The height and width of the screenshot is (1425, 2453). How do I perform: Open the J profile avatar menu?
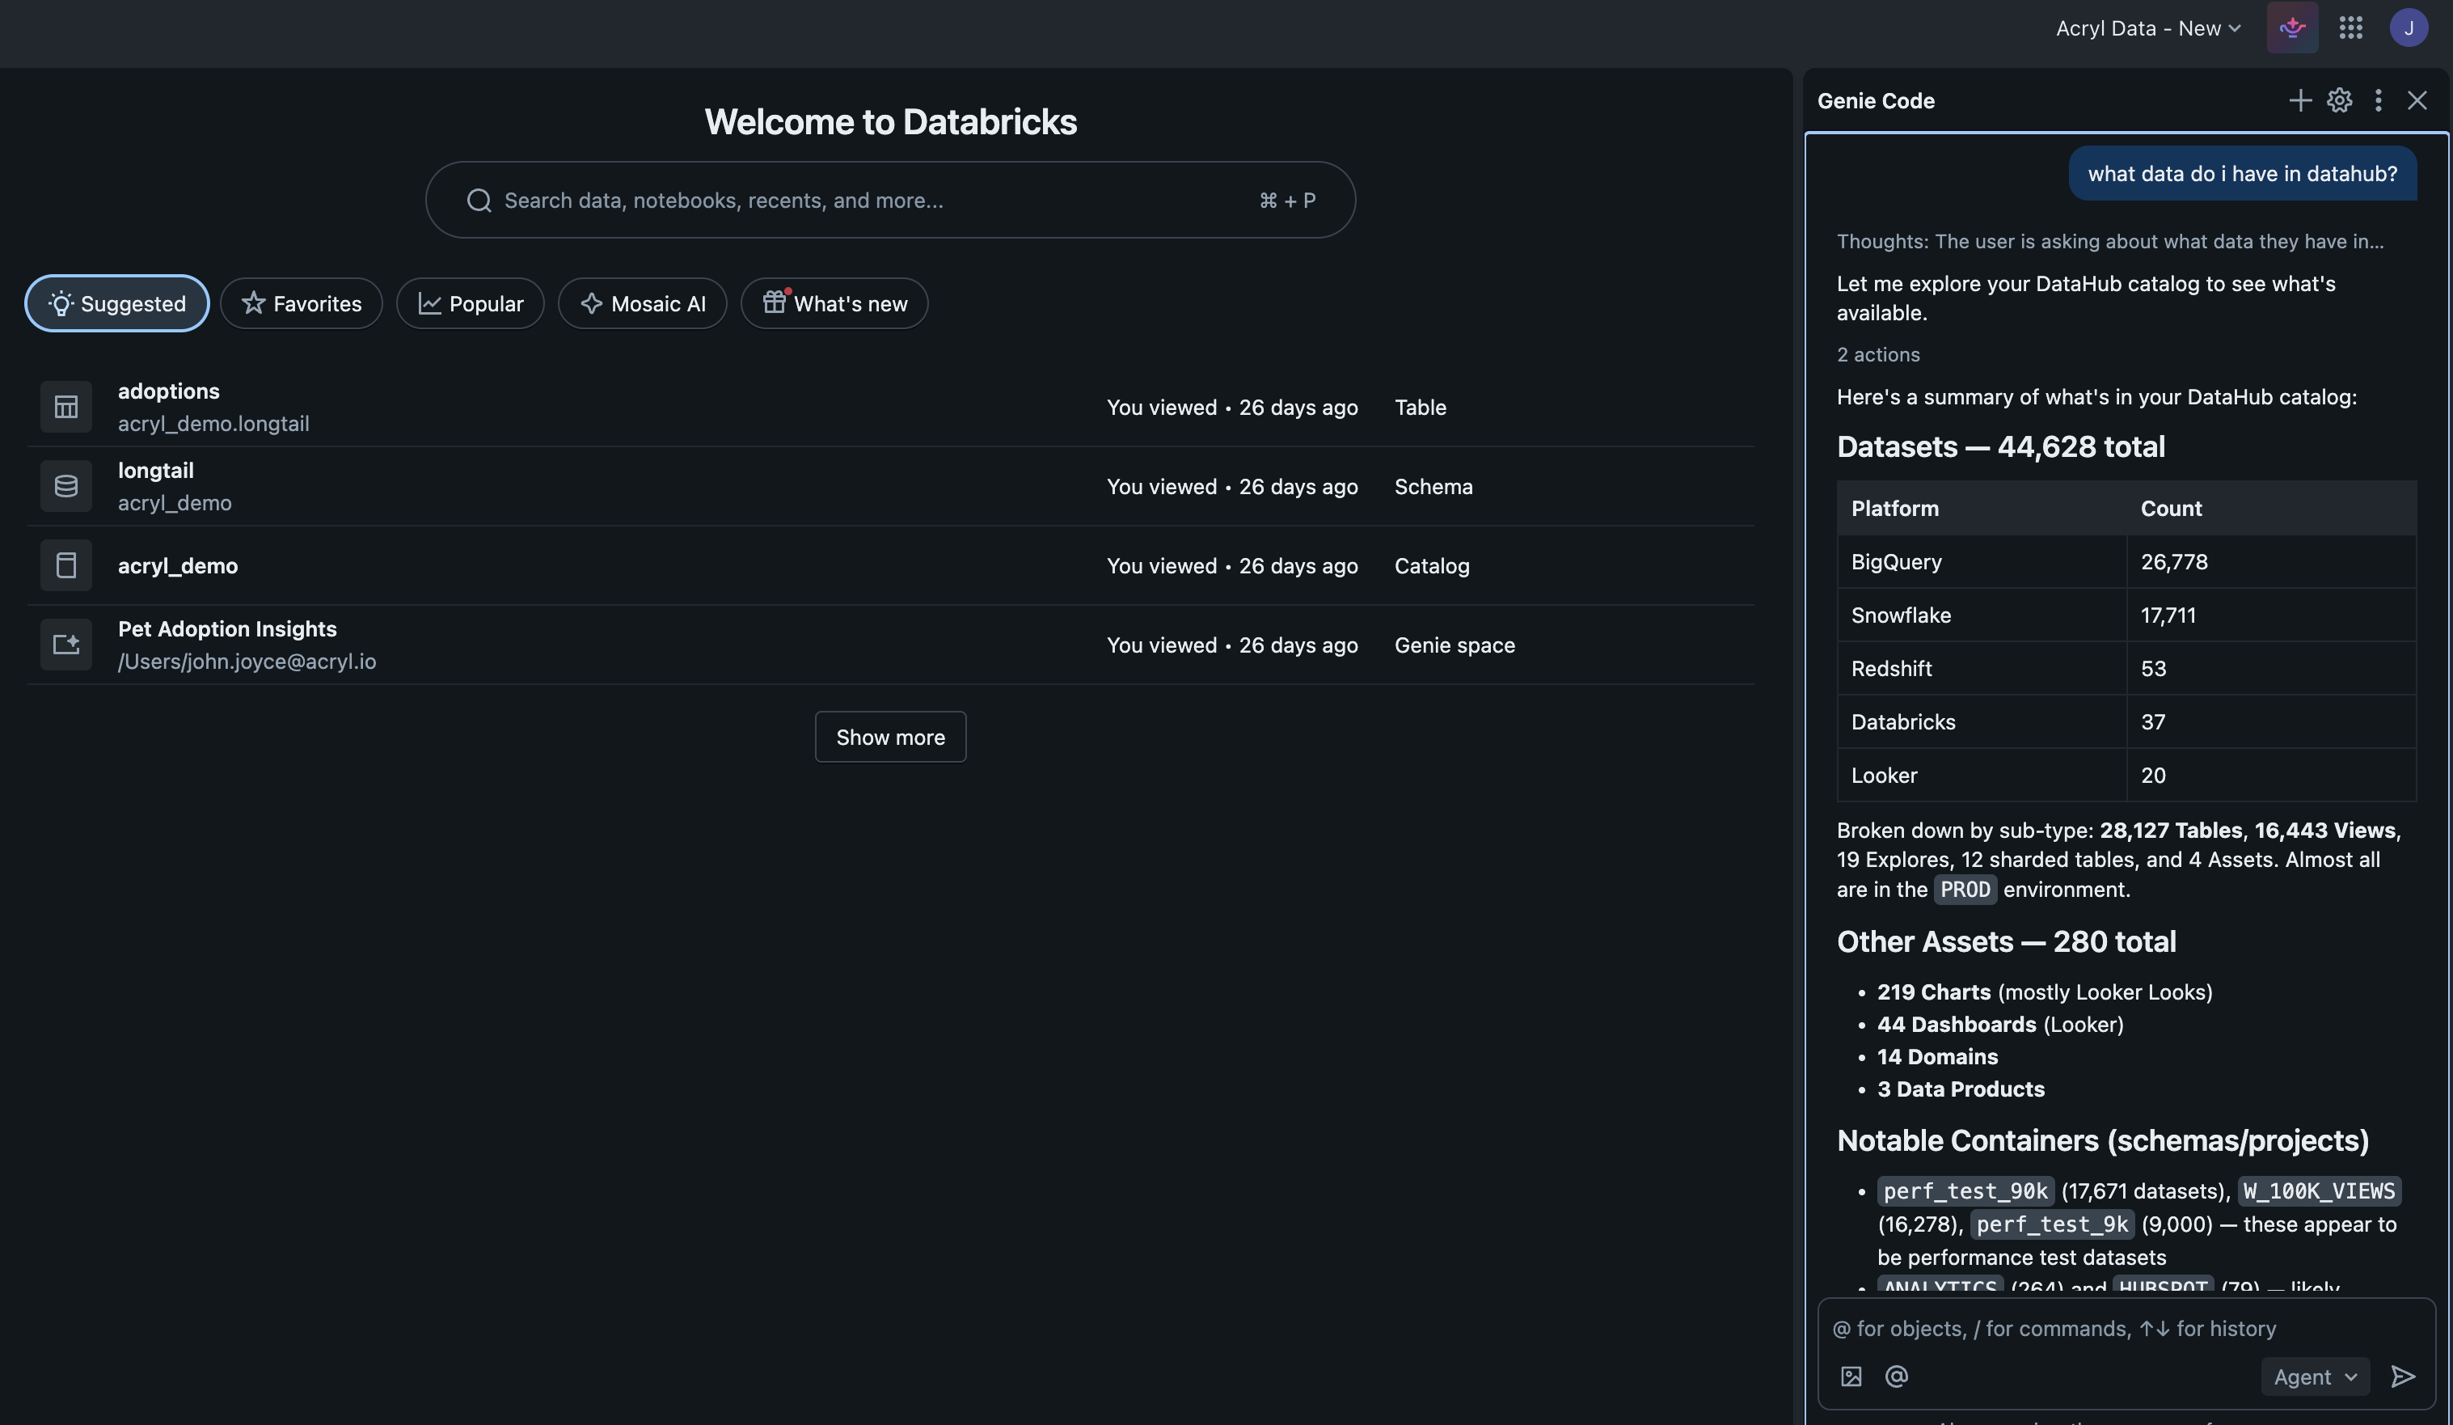(2410, 27)
